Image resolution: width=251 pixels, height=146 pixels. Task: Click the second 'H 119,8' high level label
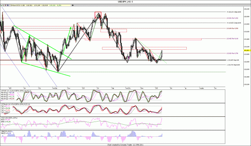click(234, 23)
